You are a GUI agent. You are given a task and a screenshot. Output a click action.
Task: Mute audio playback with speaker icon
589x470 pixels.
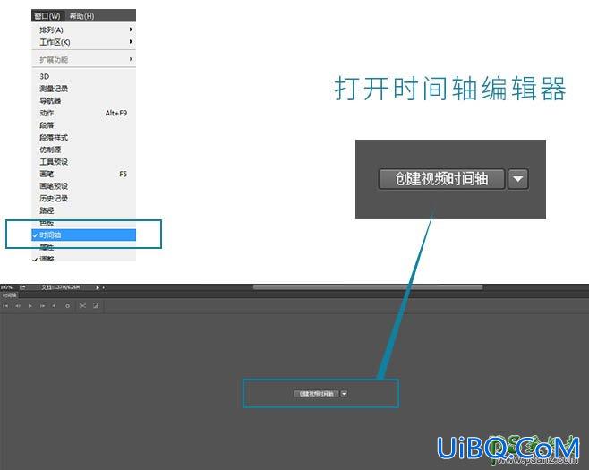(54, 306)
